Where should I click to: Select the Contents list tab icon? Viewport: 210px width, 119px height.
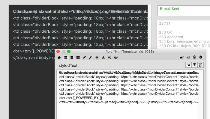tap(65, 58)
